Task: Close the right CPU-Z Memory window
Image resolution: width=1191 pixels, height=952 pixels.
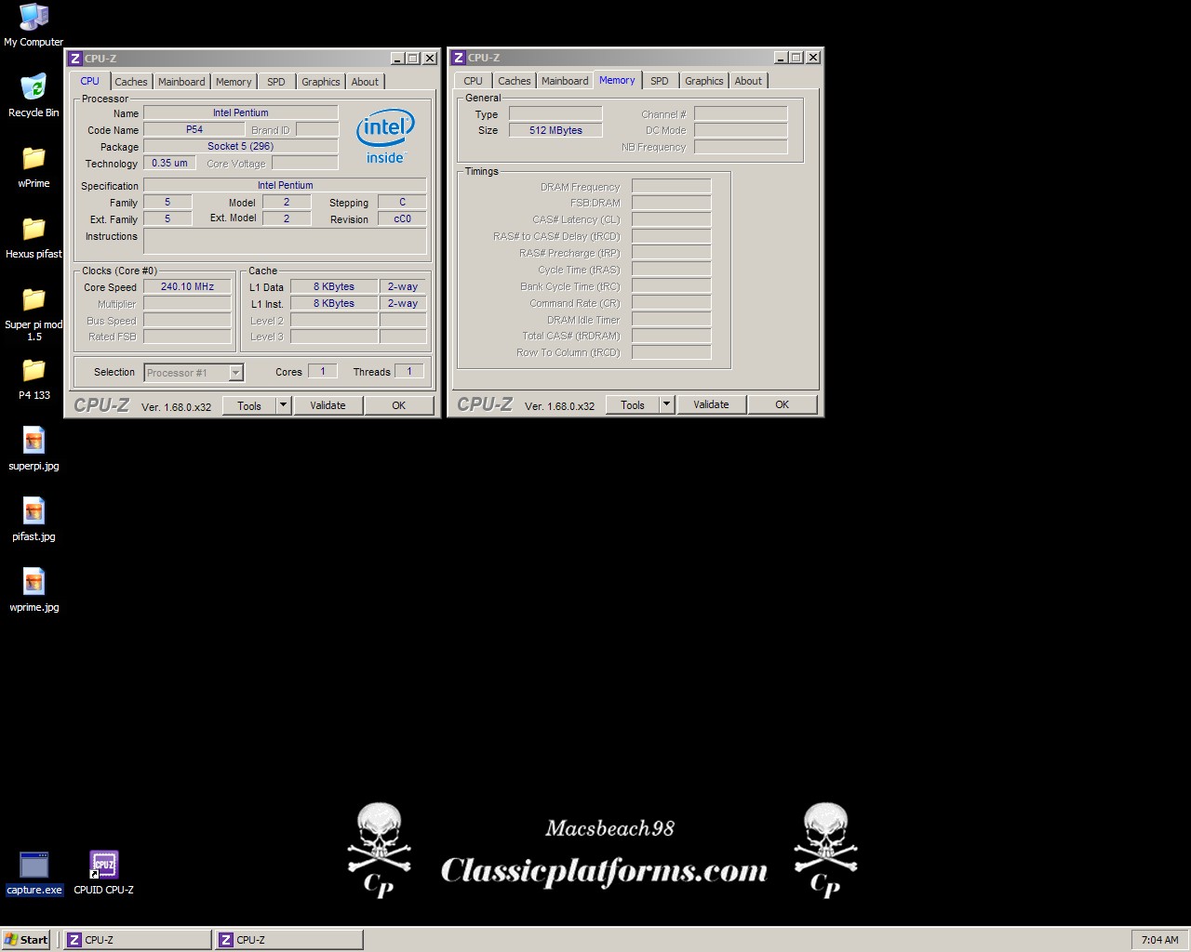Action: 813,58
